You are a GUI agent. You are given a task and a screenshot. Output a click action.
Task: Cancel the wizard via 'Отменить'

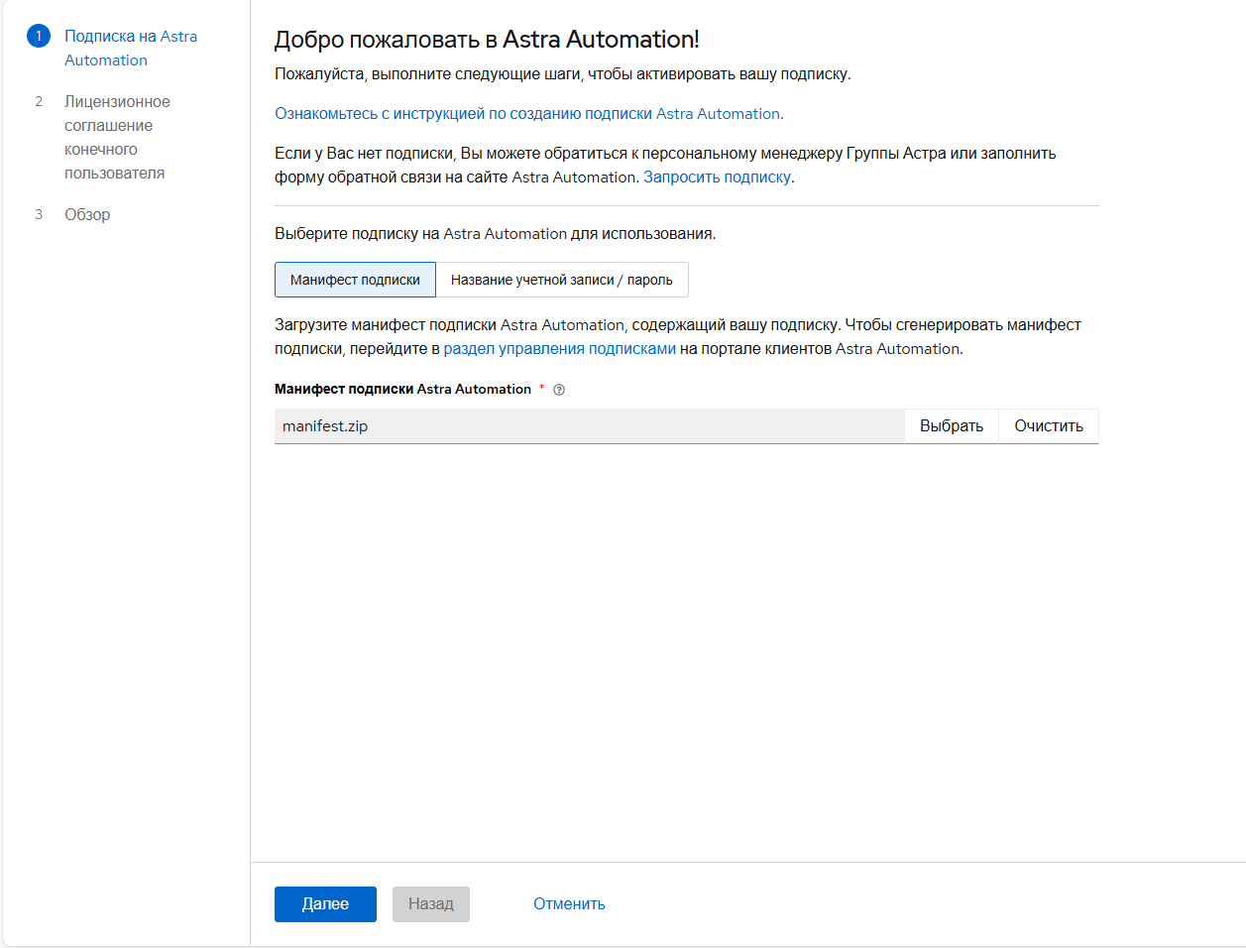tap(569, 904)
